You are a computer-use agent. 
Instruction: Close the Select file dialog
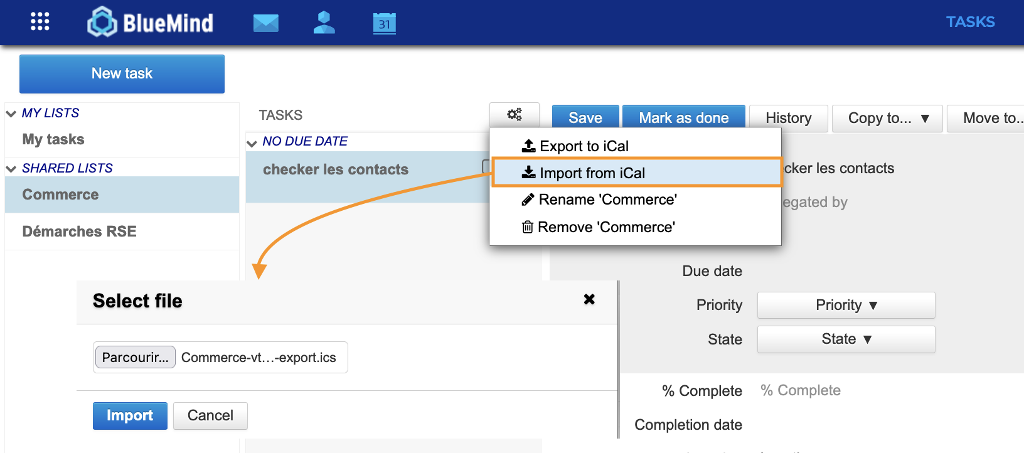[589, 299]
